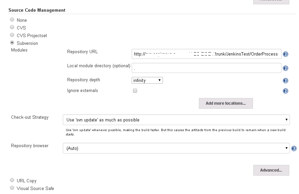Choose the URL Copy option
This screenshot has height=194, width=299.
[12, 180]
